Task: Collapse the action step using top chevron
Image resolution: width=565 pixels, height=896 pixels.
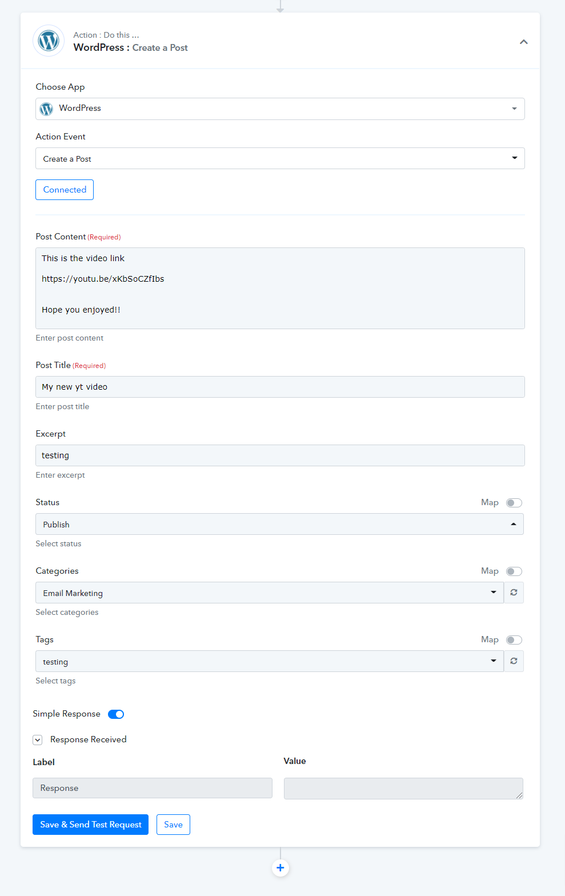Action: coord(523,42)
